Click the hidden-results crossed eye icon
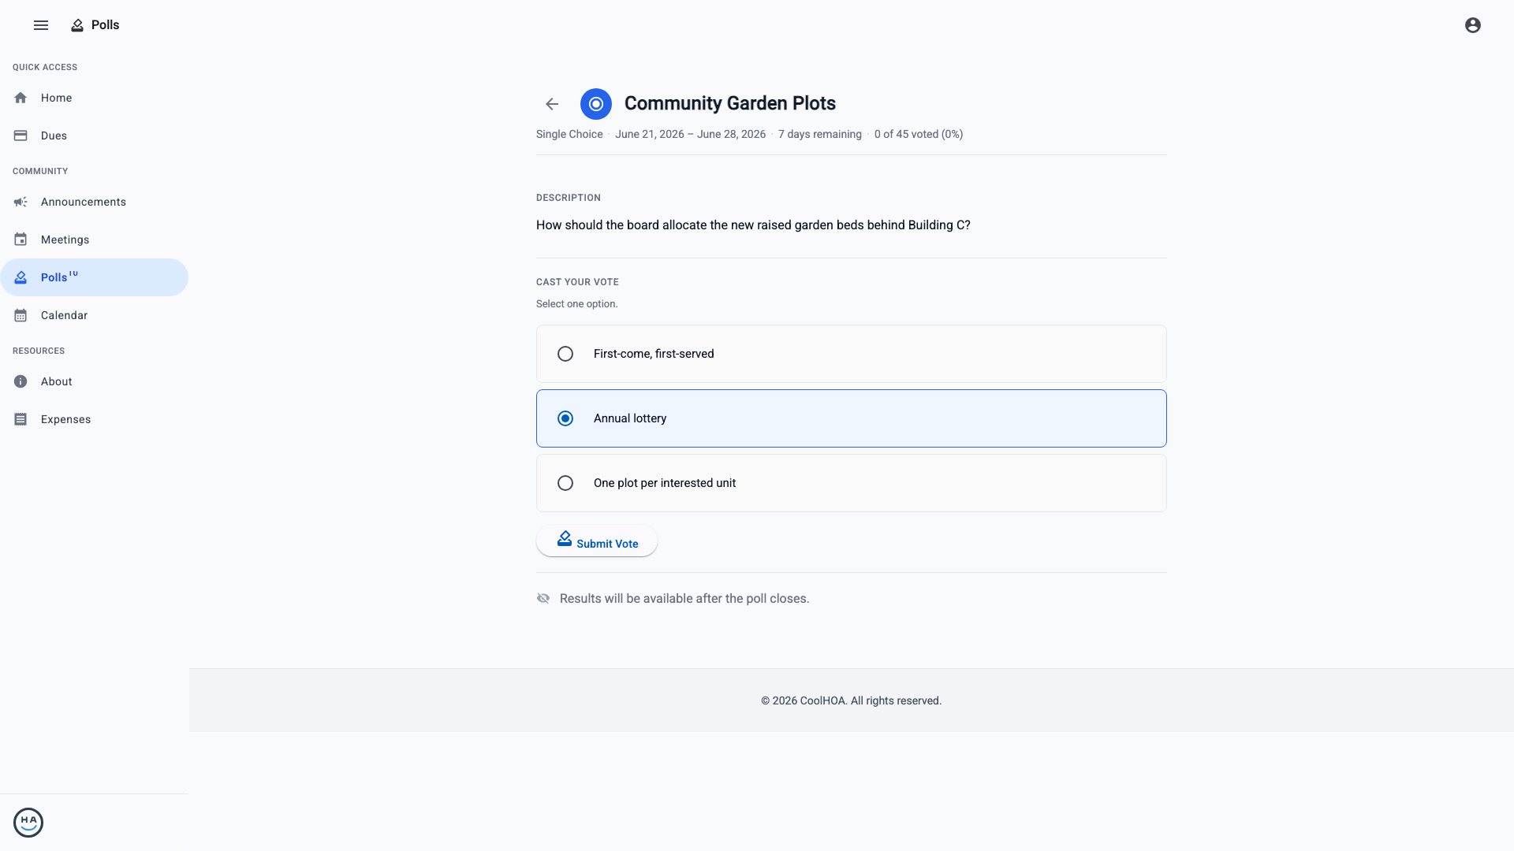Viewport: 1514px width, 851px height. pyautogui.click(x=543, y=598)
